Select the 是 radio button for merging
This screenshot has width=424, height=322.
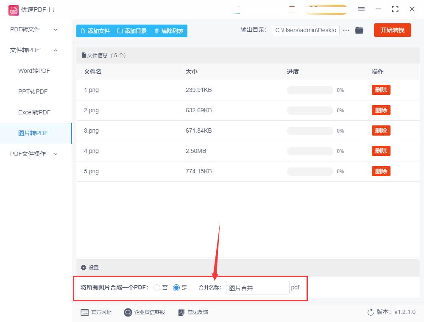pos(176,288)
